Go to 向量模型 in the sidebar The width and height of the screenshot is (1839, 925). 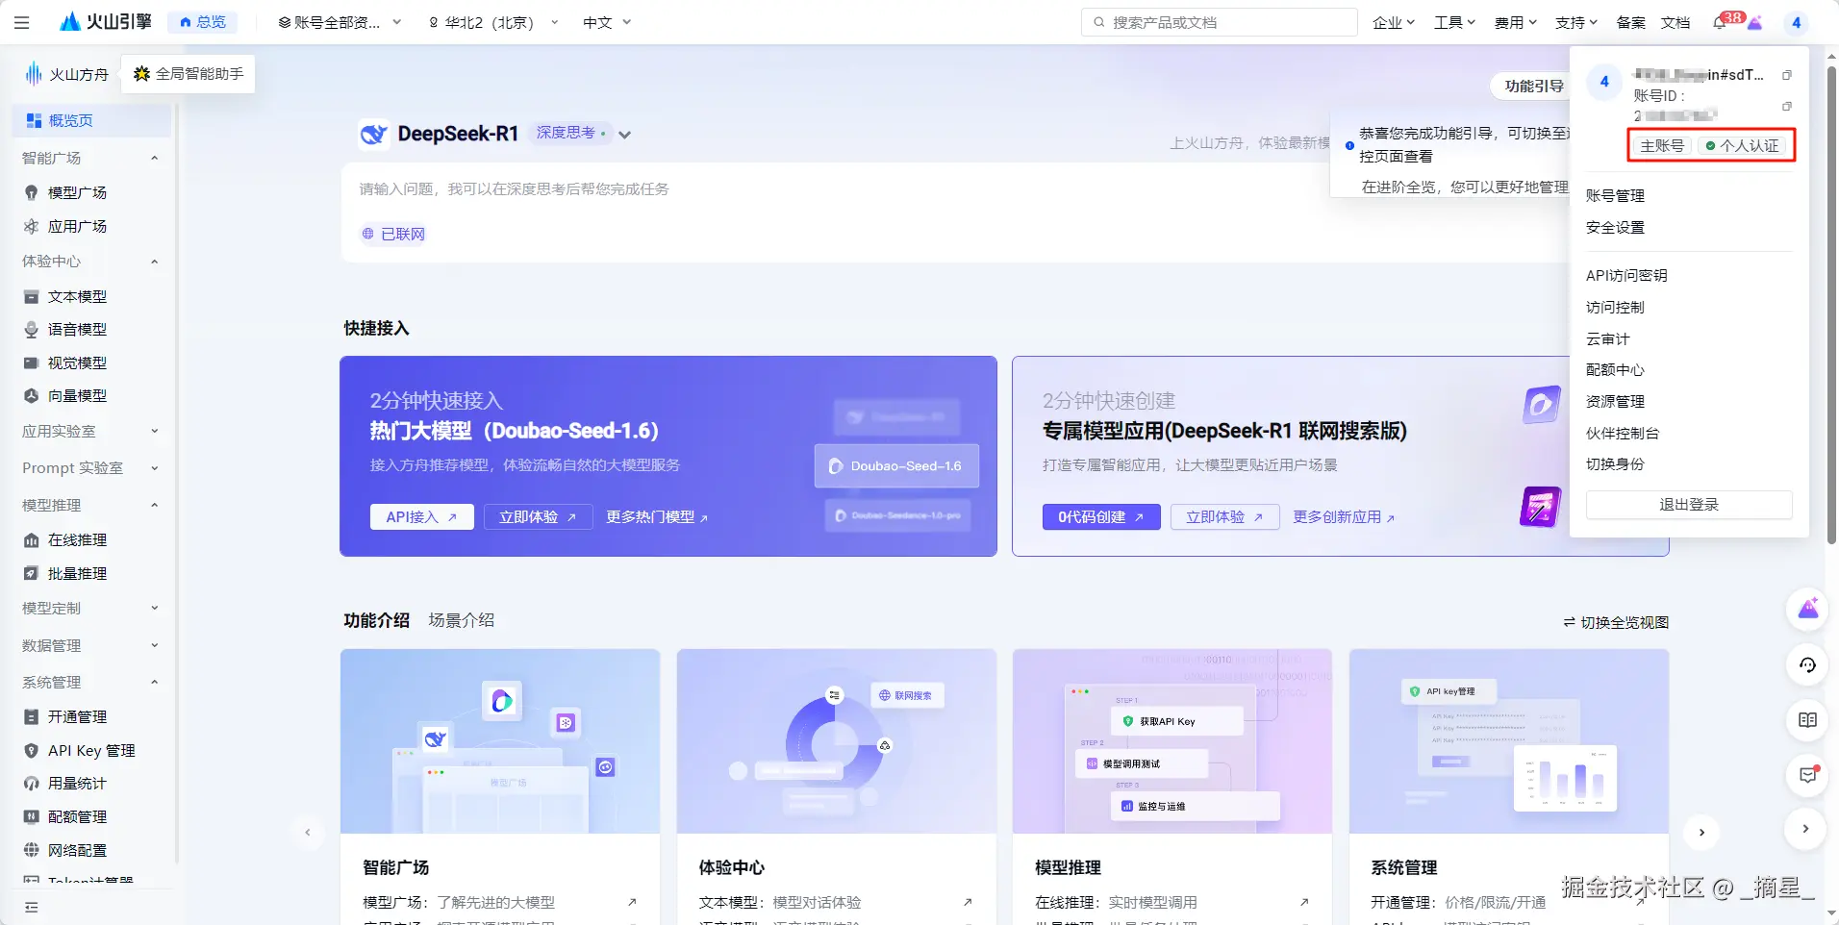[x=78, y=395]
